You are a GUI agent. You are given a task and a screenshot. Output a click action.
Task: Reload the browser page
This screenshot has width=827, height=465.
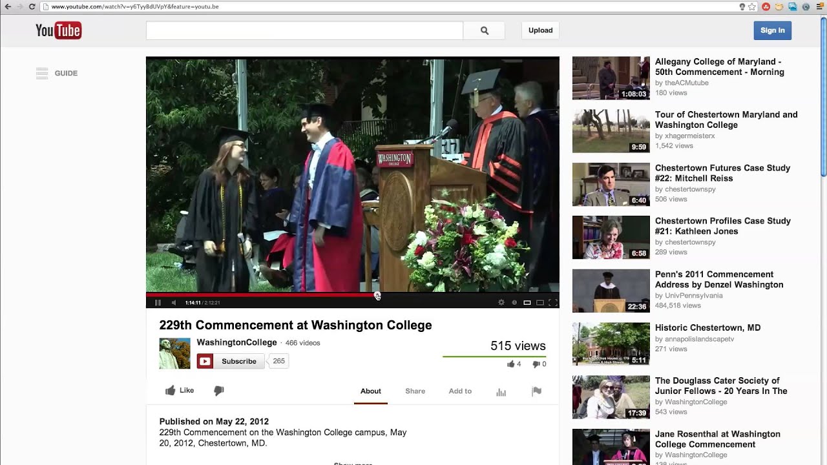(x=32, y=6)
